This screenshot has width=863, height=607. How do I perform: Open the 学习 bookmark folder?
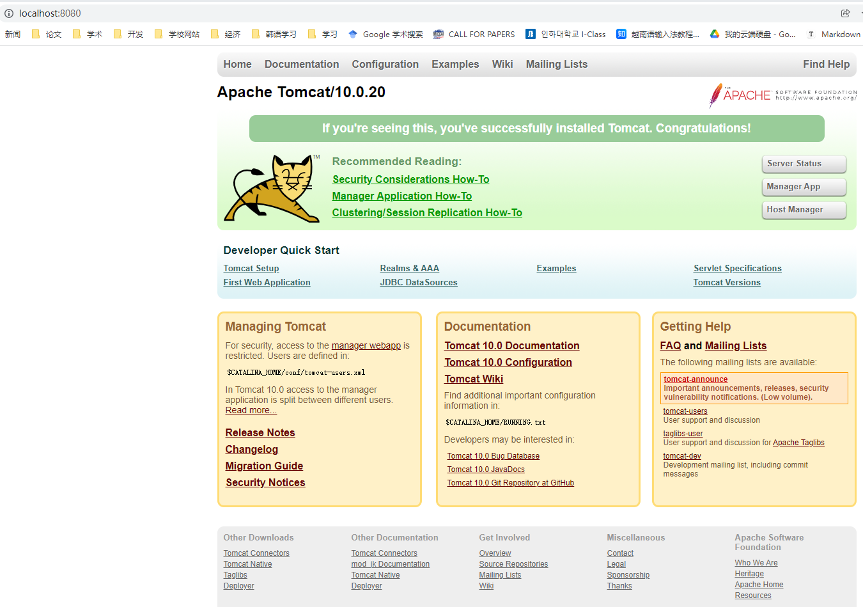click(x=323, y=35)
